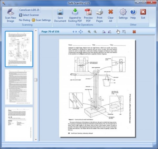Fit whole page using the four-arrow icon
158x149 pixels.
point(81,32)
